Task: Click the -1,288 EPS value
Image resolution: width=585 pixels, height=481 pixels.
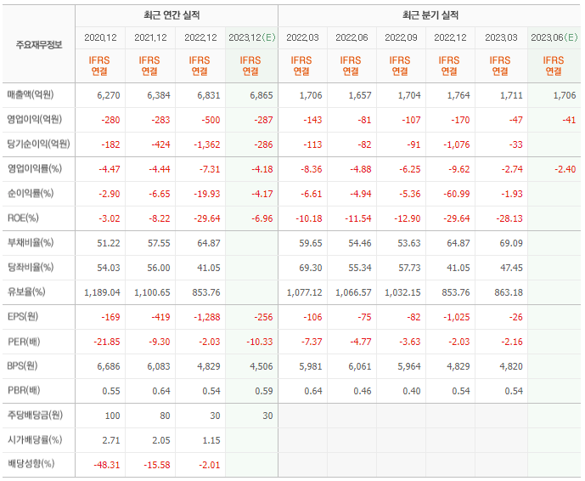Action: pos(206,318)
